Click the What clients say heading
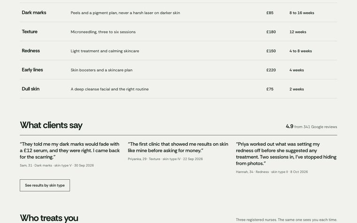This screenshot has height=223, width=357. tap(51, 125)
